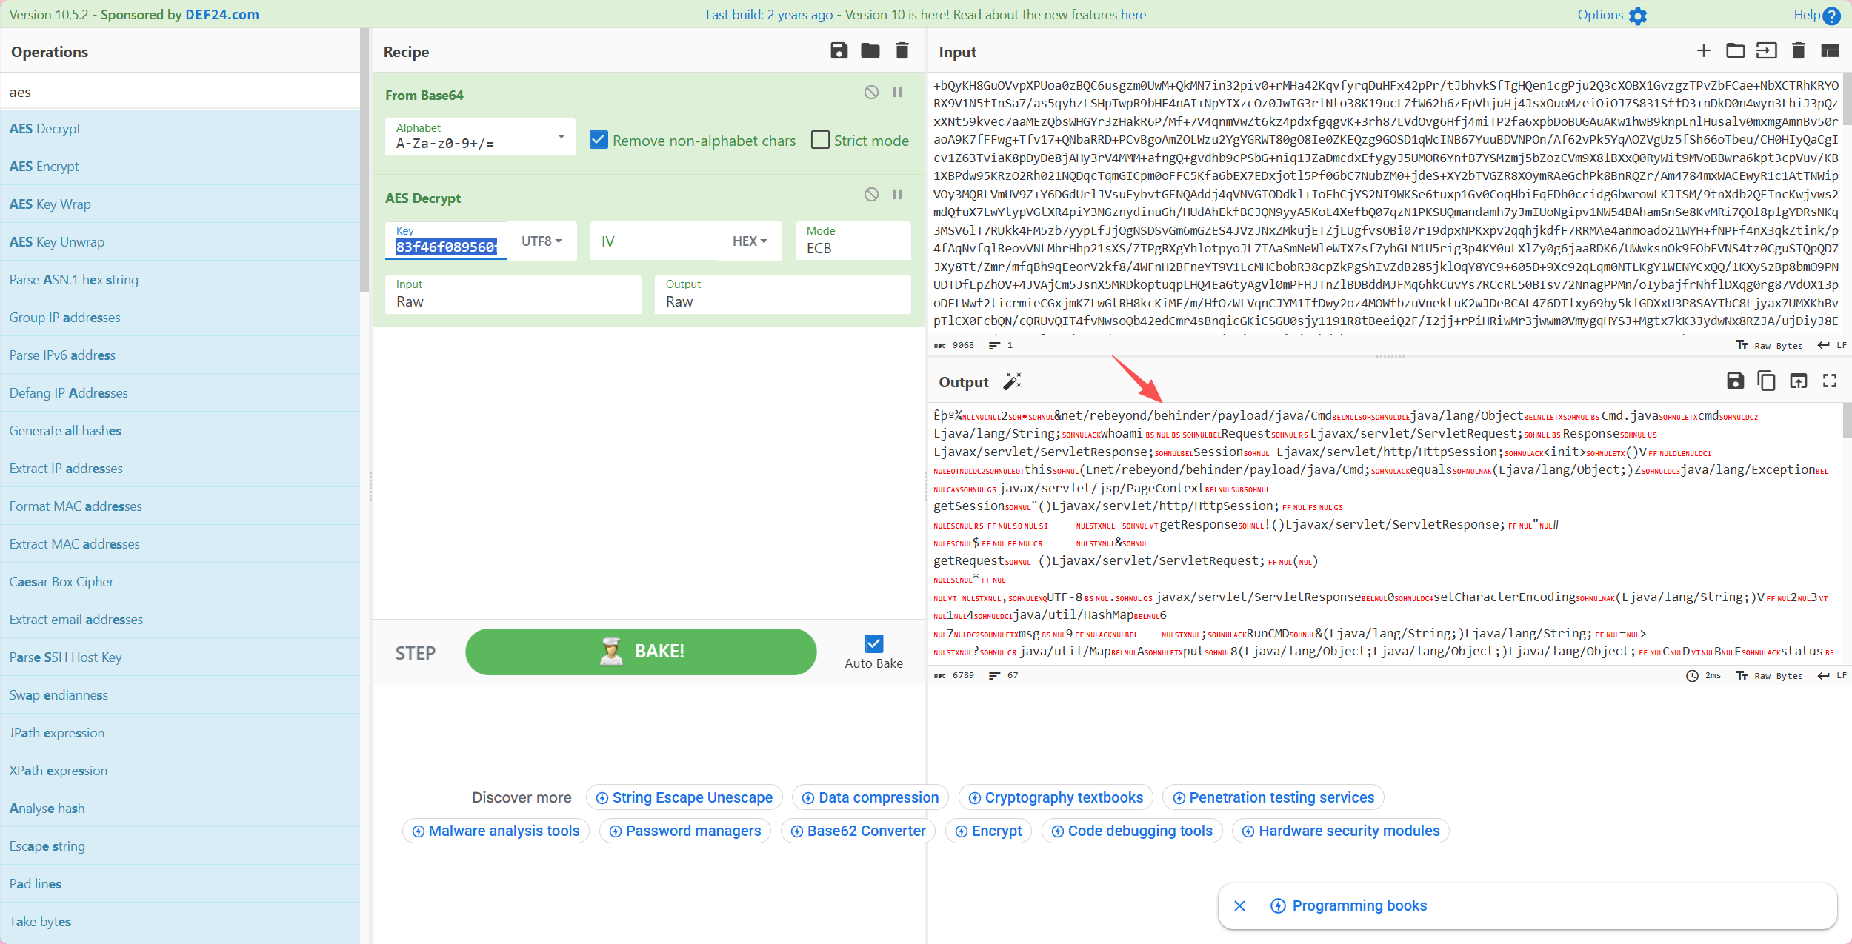Add a new input tab
Image resolution: width=1852 pixels, height=944 pixels.
point(1703,50)
